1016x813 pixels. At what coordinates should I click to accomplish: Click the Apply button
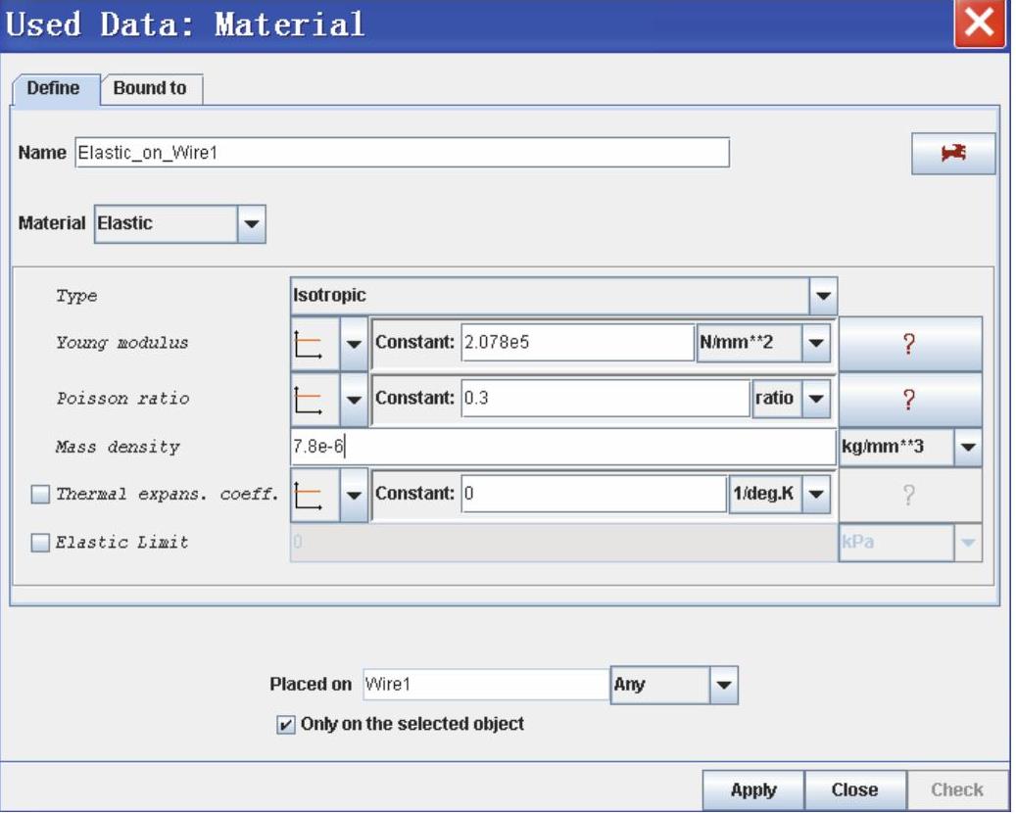coord(752,789)
